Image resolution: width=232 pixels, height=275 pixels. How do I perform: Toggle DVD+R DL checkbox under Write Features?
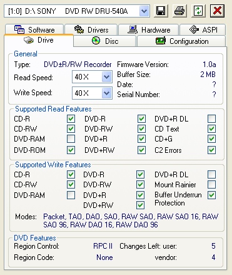pos(211,175)
